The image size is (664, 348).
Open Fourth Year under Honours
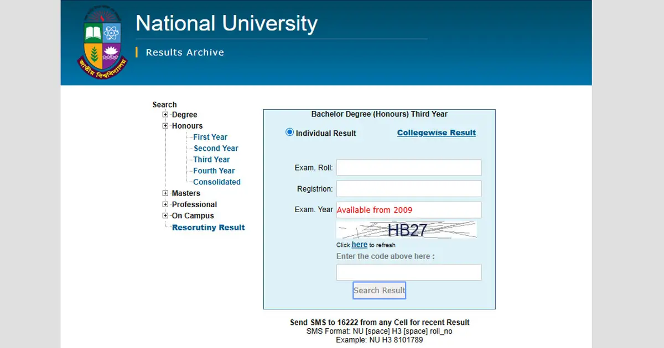(214, 171)
